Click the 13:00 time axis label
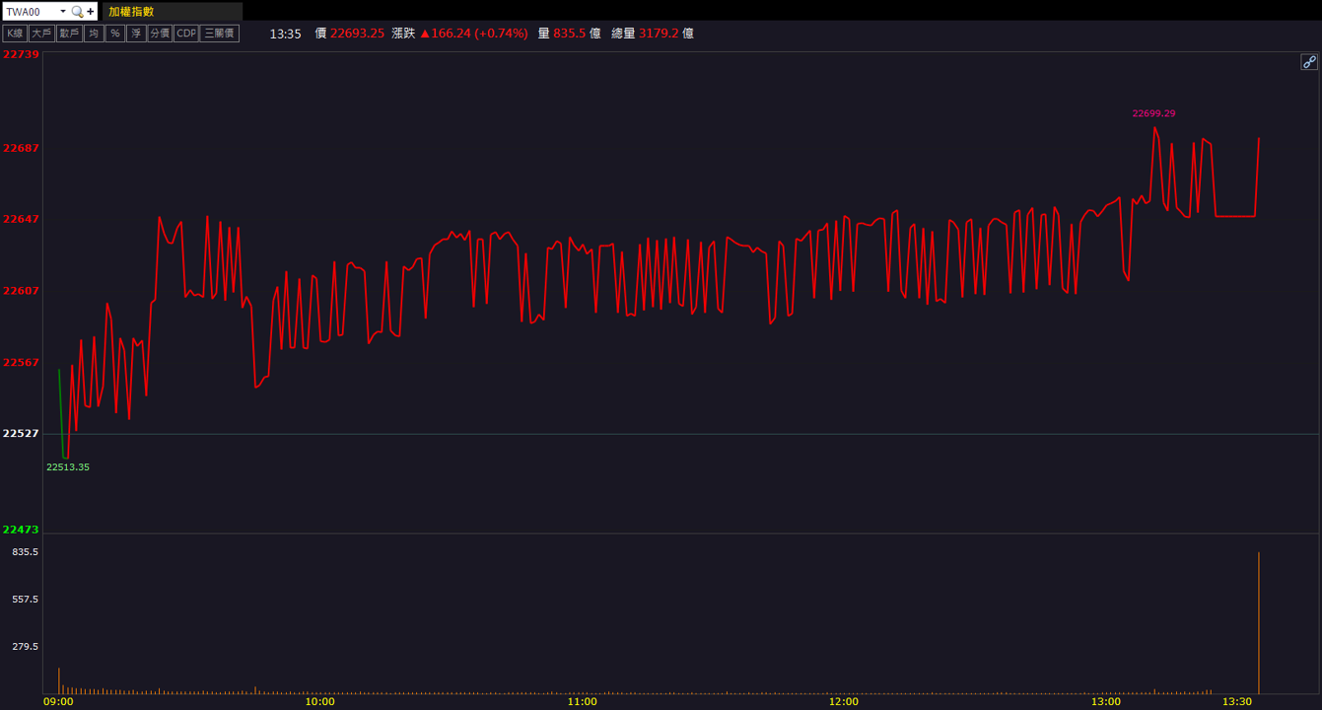The image size is (1322, 710). point(1106,702)
